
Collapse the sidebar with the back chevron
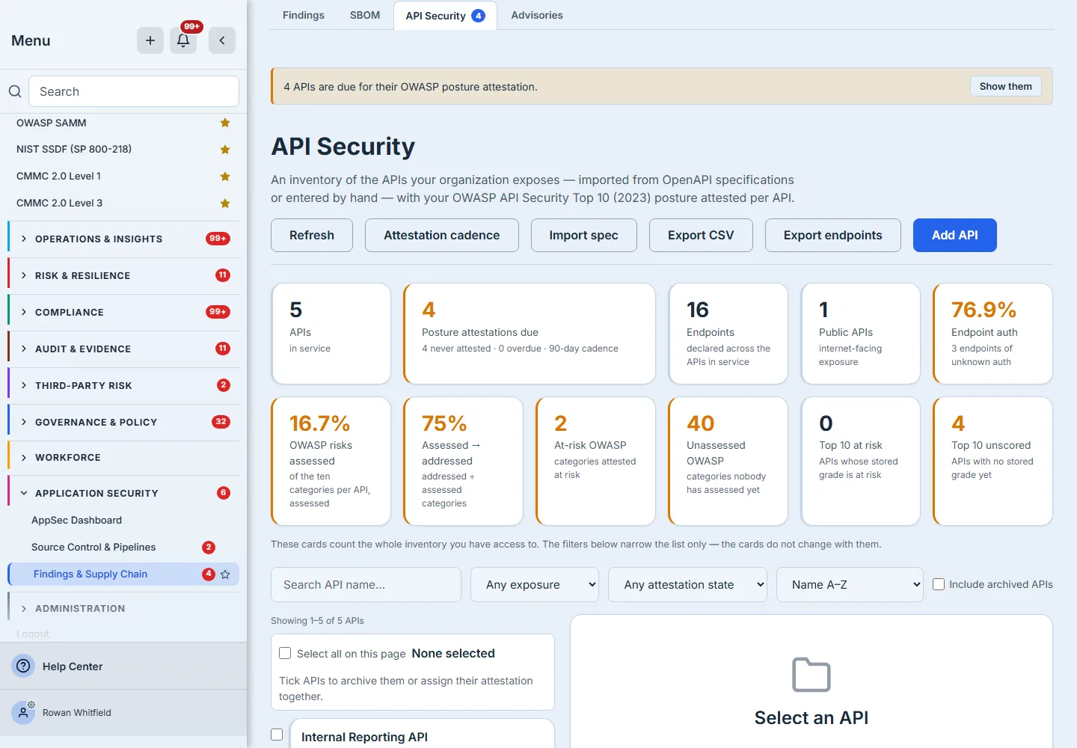(x=222, y=40)
